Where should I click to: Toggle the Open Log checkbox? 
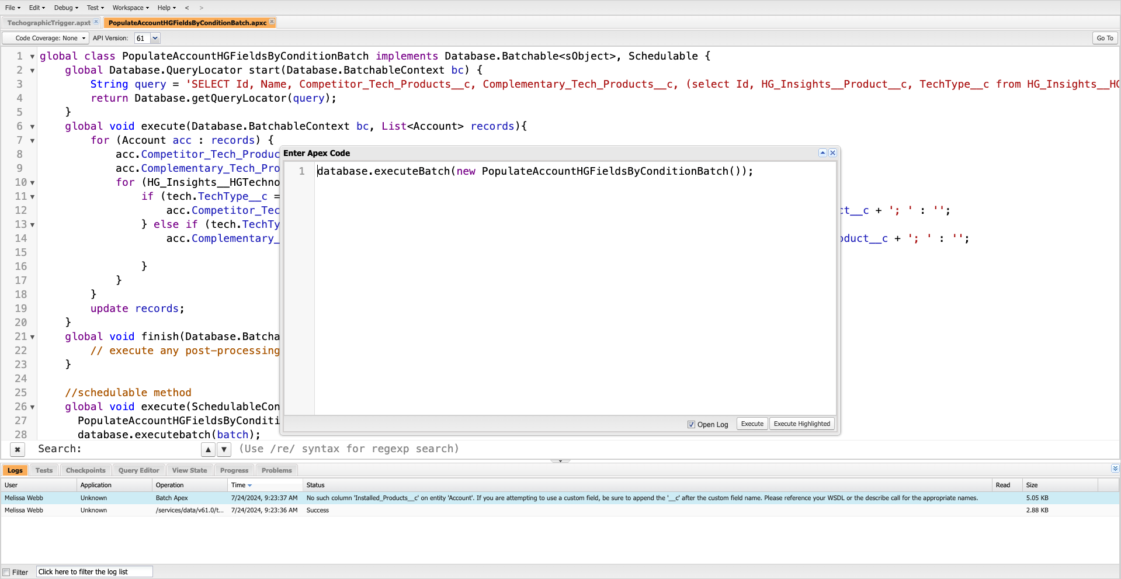click(x=691, y=425)
